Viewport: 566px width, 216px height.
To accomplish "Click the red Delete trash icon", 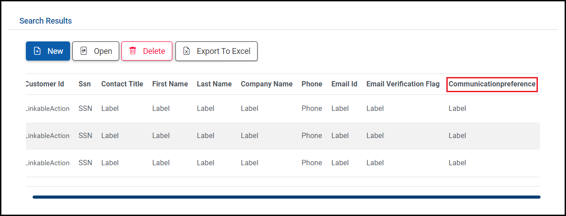I will tap(133, 51).
